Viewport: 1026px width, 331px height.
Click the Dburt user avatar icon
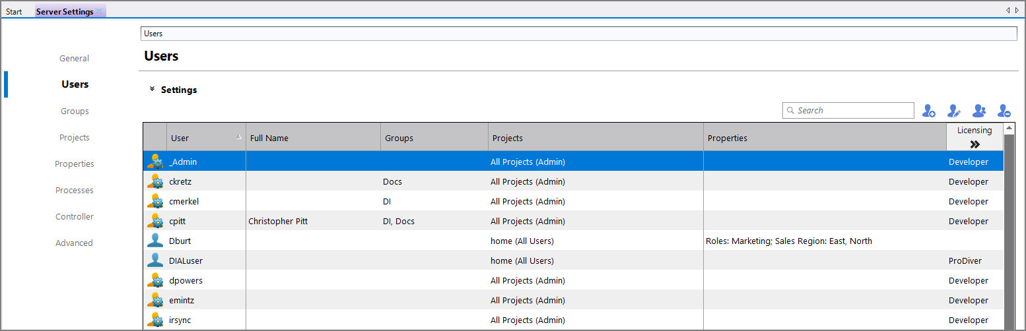[155, 241]
